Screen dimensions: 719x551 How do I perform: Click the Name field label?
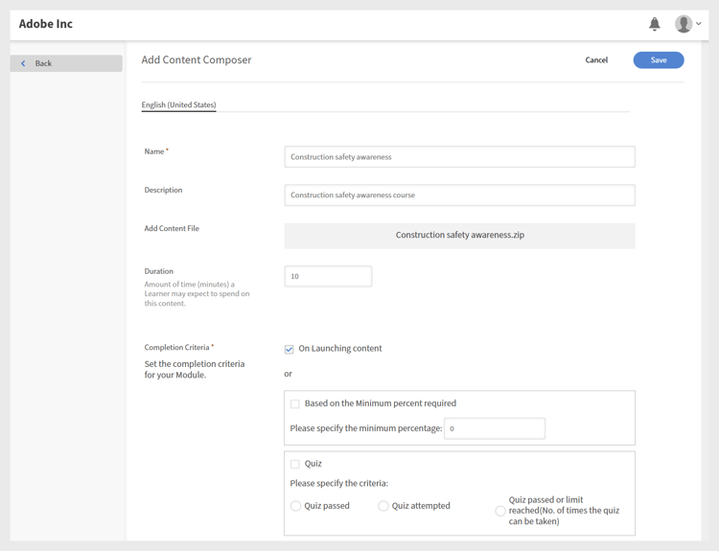(x=154, y=151)
